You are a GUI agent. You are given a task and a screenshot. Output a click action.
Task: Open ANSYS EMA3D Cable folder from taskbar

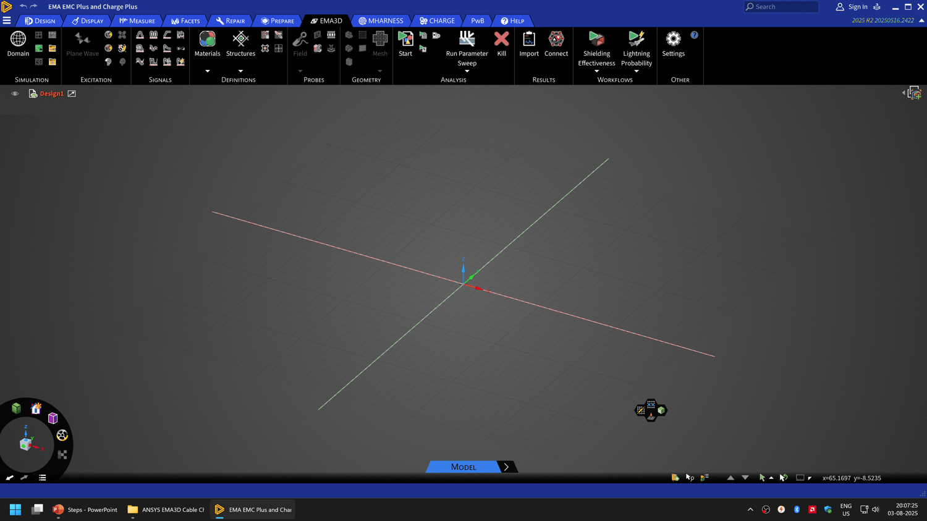[x=166, y=510]
